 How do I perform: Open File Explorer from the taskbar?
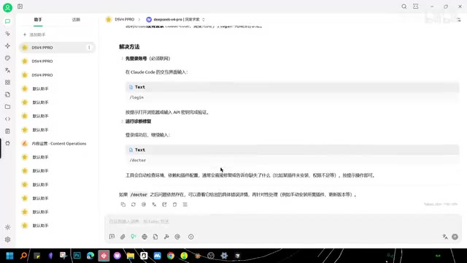[131, 256]
